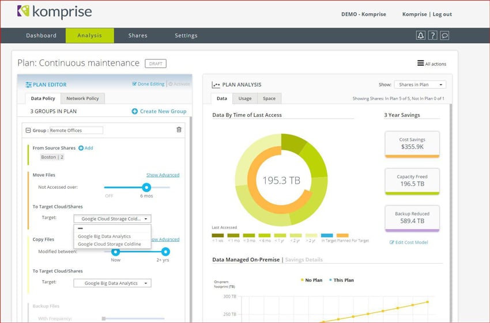The height and width of the screenshot is (323, 490).
Task: Click the This Plan chart legend entry
Action: click(341, 280)
